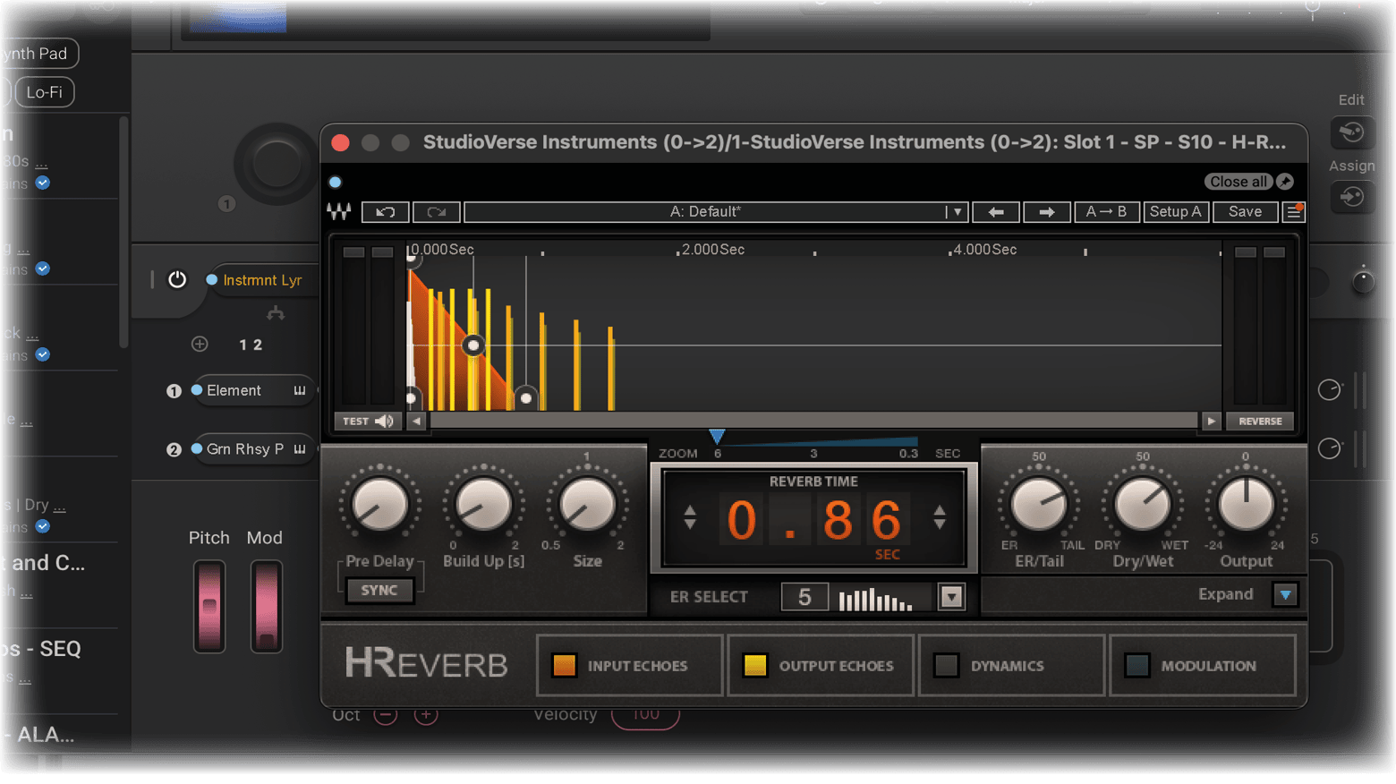Load next preset with right arrow
The image size is (1396, 784).
pyautogui.click(x=1045, y=212)
